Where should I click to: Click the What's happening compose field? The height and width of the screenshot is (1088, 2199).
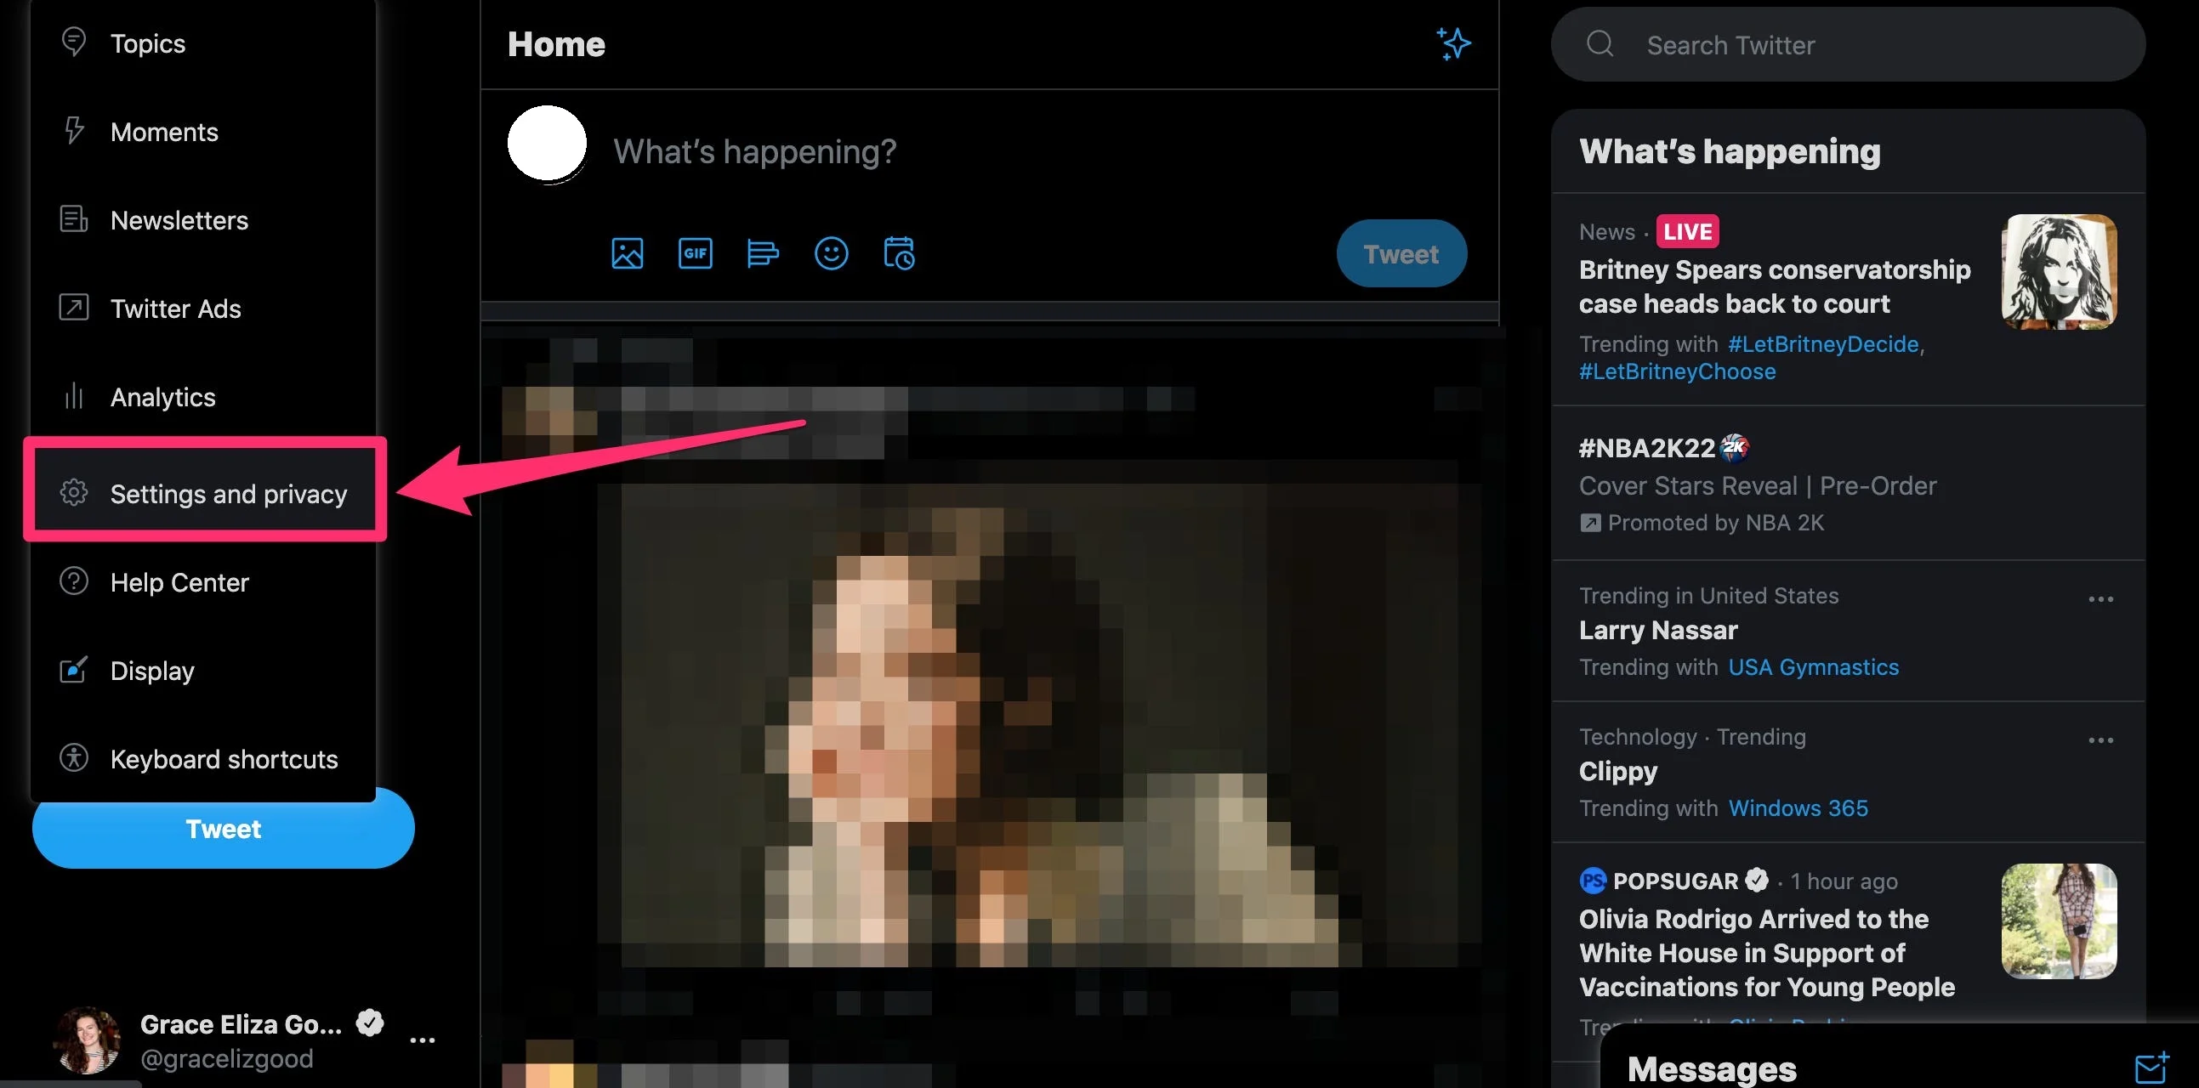(x=754, y=151)
